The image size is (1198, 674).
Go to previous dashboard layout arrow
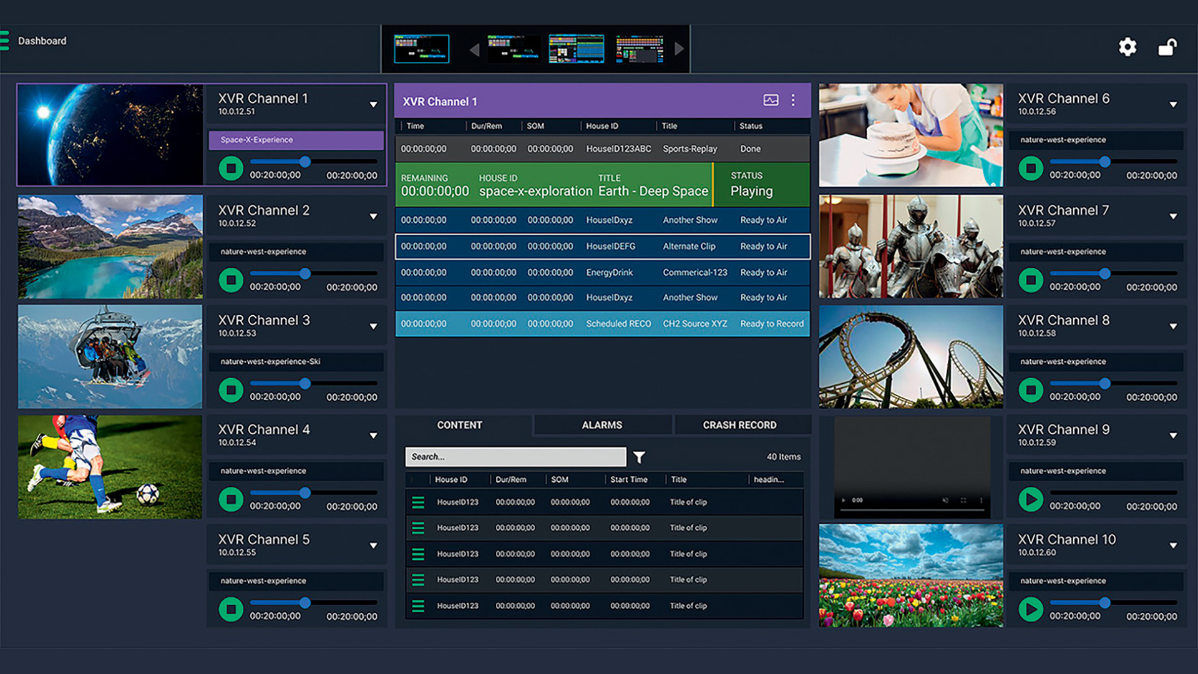pyautogui.click(x=474, y=50)
